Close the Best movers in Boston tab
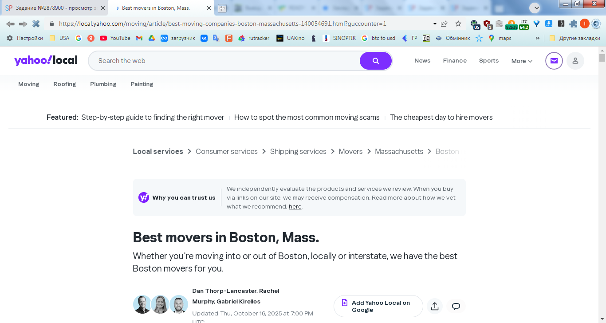Image resolution: width=606 pixels, height=323 pixels. (209, 8)
